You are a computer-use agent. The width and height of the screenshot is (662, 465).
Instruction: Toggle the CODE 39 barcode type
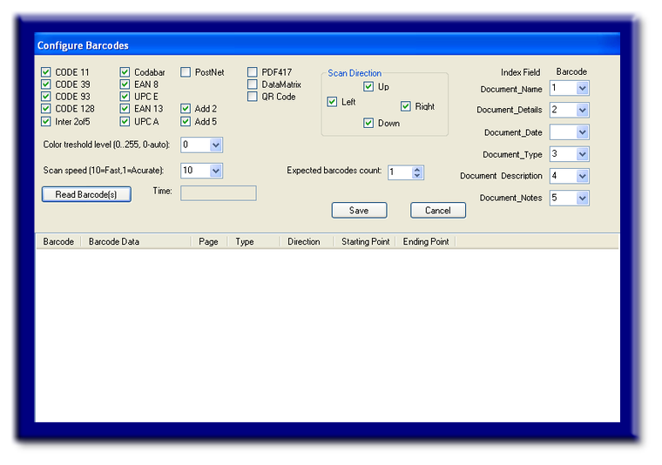(46, 84)
